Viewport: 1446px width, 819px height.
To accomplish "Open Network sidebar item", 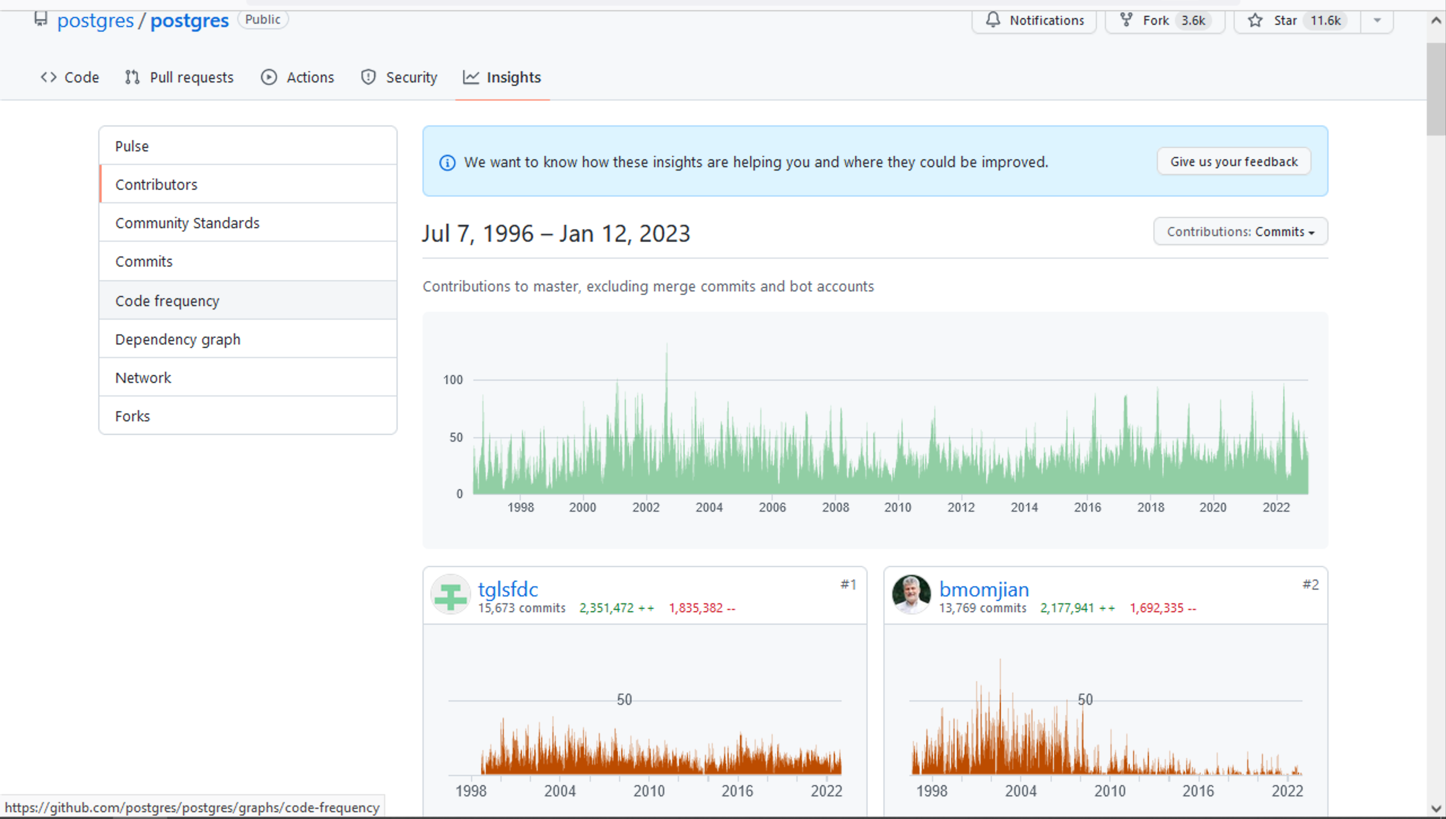I will tap(248, 377).
